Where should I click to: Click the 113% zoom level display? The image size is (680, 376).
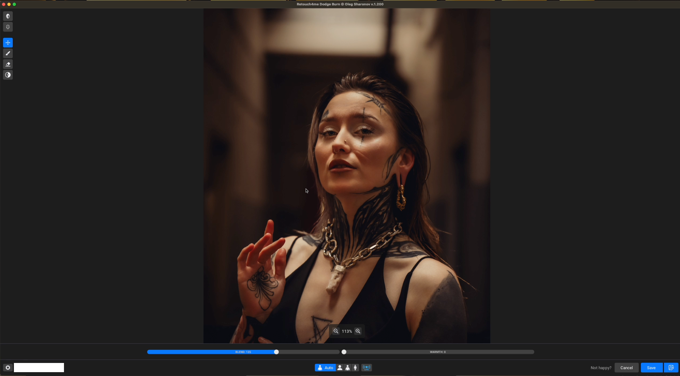point(347,331)
